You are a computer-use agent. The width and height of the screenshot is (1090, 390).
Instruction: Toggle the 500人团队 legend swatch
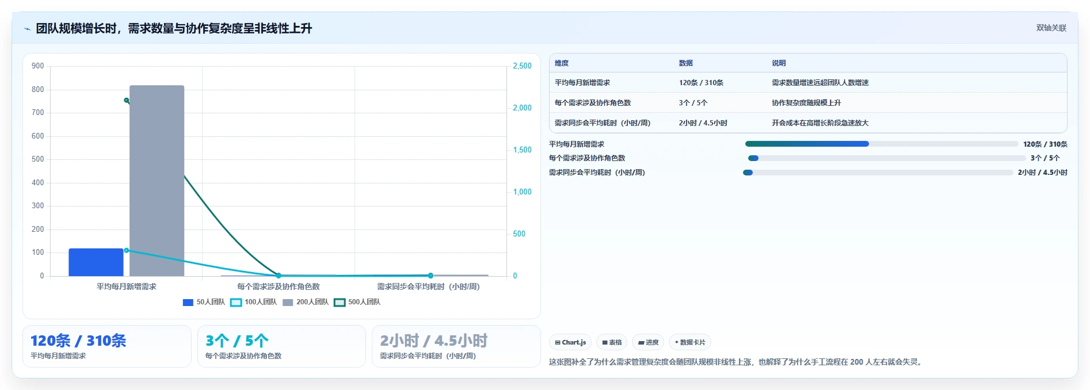pyautogui.click(x=340, y=302)
